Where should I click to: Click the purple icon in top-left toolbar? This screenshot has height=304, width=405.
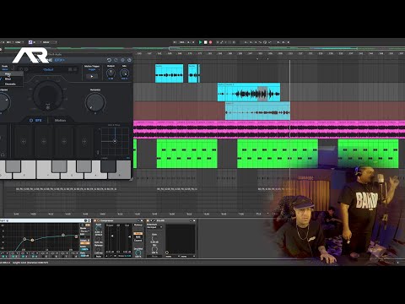(x=30, y=42)
